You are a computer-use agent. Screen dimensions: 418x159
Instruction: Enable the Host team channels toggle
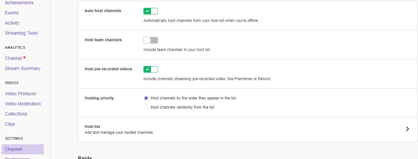tap(151, 40)
